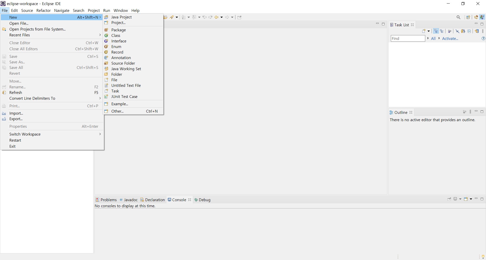Image resolution: width=486 pixels, height=260 pixels.
Task: Switch to Java Browsing perspective icon
Action: [x=476, y=17]
